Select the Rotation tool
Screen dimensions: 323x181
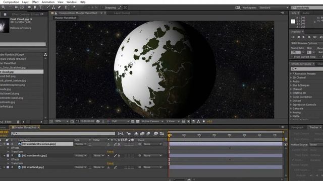click(x=10, y=8)
